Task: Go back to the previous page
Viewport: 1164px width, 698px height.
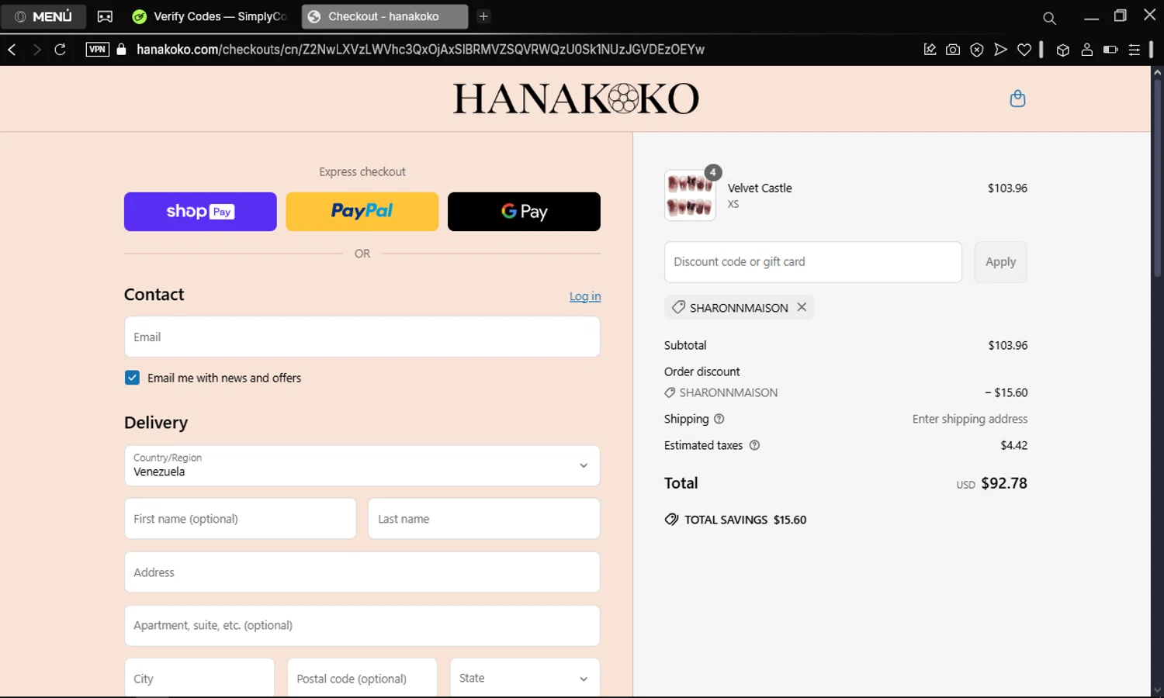Action: (x=12, y=50)
